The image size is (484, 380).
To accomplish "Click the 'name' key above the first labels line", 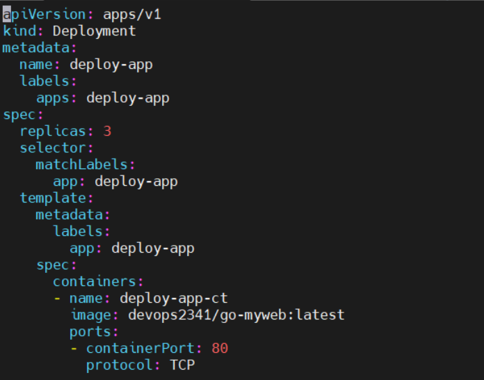I will 35,65.
